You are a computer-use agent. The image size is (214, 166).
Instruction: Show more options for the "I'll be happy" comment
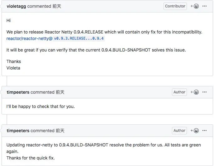[x=205, y=92]
